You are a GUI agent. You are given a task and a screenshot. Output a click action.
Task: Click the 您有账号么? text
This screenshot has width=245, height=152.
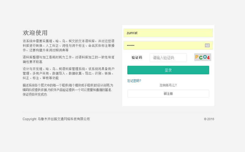[x=168, y=85]
